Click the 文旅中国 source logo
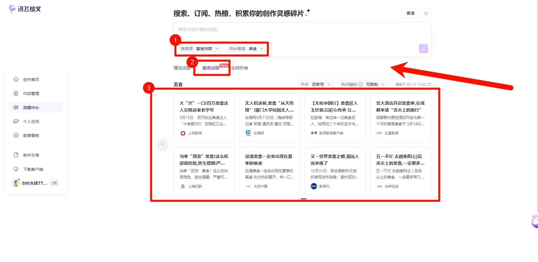Screen dimensions: 538x262 coord(248,186)
